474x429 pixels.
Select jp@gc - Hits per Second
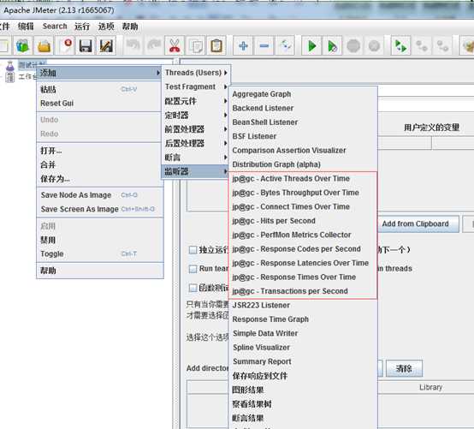(x=303, y=221)
